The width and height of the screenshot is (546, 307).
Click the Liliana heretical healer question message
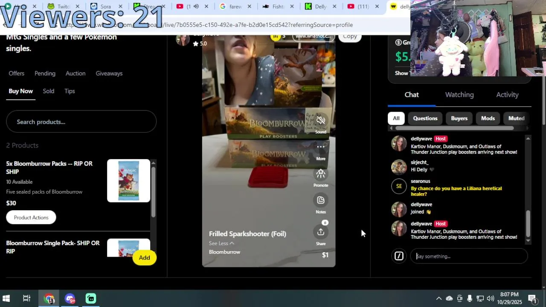click(x=456, y=191)
